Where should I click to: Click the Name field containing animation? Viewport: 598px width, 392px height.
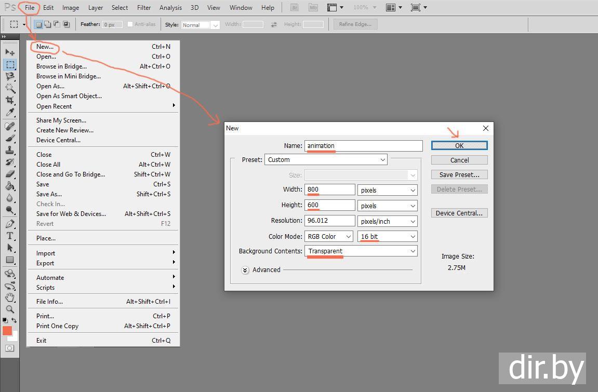click(364, 146)
